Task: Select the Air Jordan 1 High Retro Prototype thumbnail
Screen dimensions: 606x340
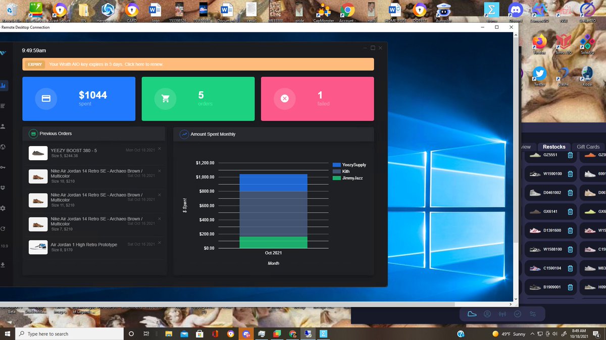Action: tap(38, 247)
